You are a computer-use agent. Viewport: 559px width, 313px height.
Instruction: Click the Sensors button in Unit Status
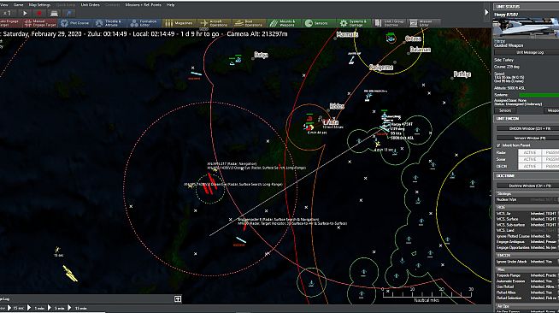(505, 110)
